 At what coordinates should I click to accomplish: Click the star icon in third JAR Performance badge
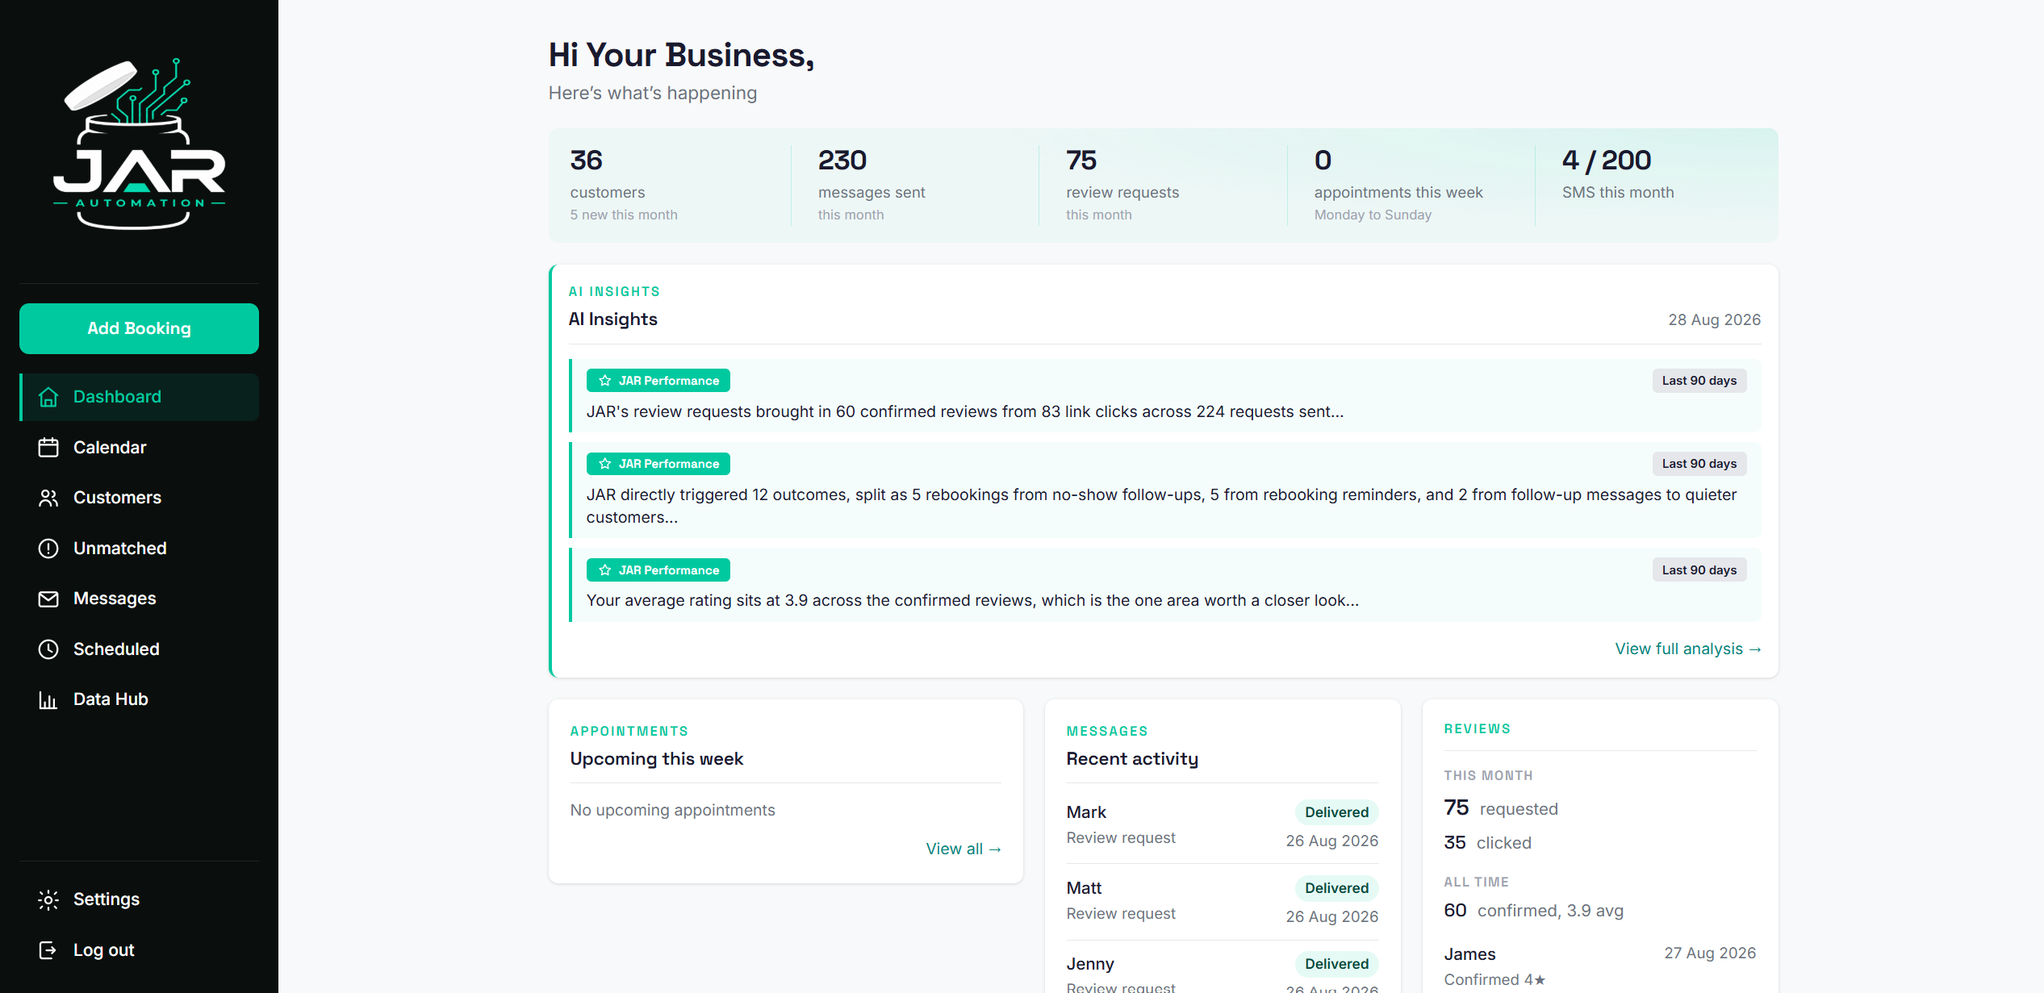605,570
